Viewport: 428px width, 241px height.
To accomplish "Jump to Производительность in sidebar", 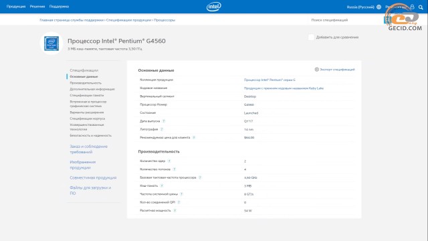I will tap(86, 83).
